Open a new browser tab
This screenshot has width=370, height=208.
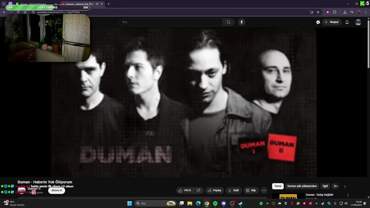109,4
